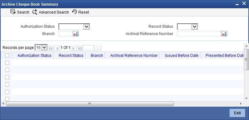The height and width of the screenshot is (120, 249).
Task: Click the horizontal scrollbar thumb
Action: coord(90,104)
